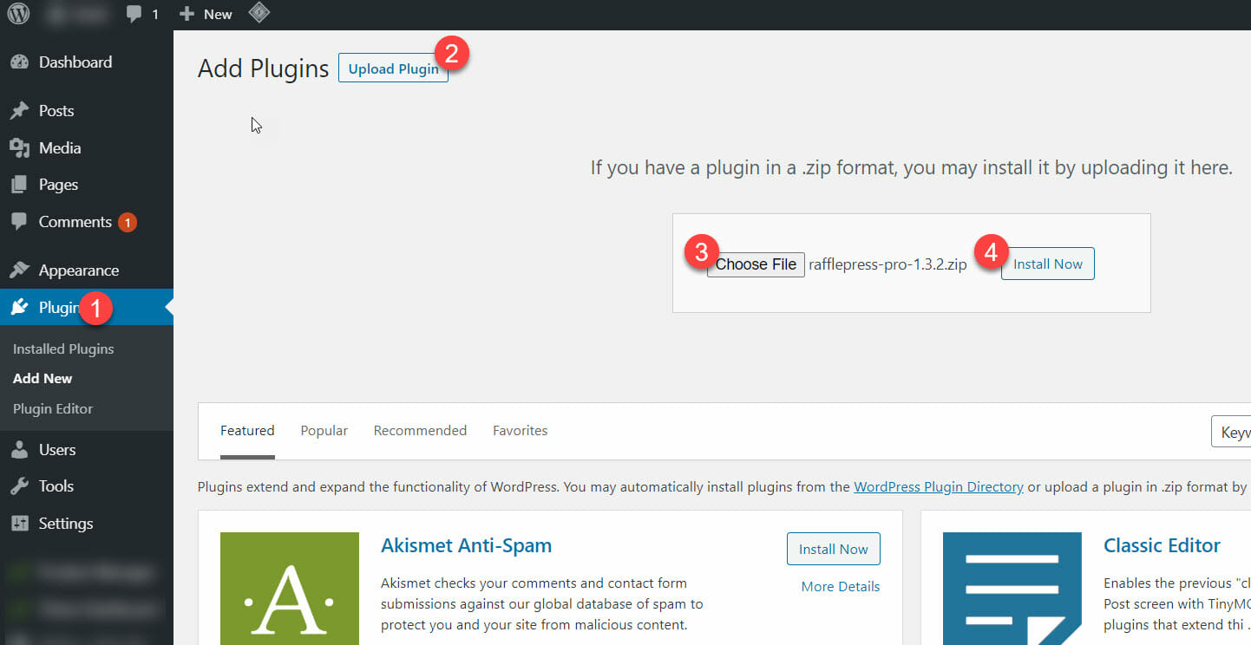Switch to the Popular tab
Viewport: 1251px width, 645px height.
324,431
